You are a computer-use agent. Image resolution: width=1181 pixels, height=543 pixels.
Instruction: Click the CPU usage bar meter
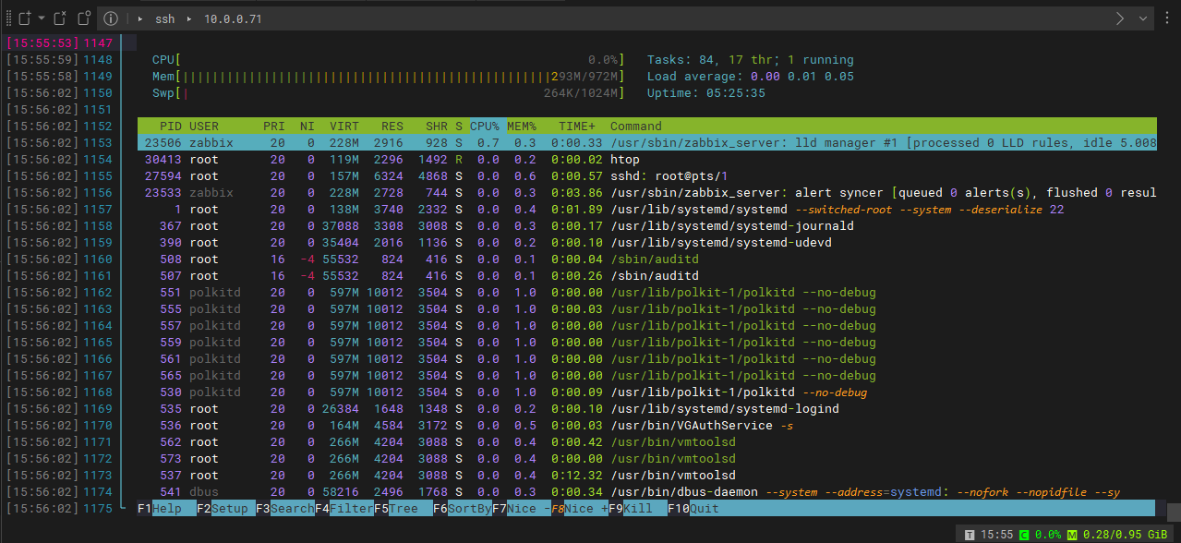[x=389, y=60]
